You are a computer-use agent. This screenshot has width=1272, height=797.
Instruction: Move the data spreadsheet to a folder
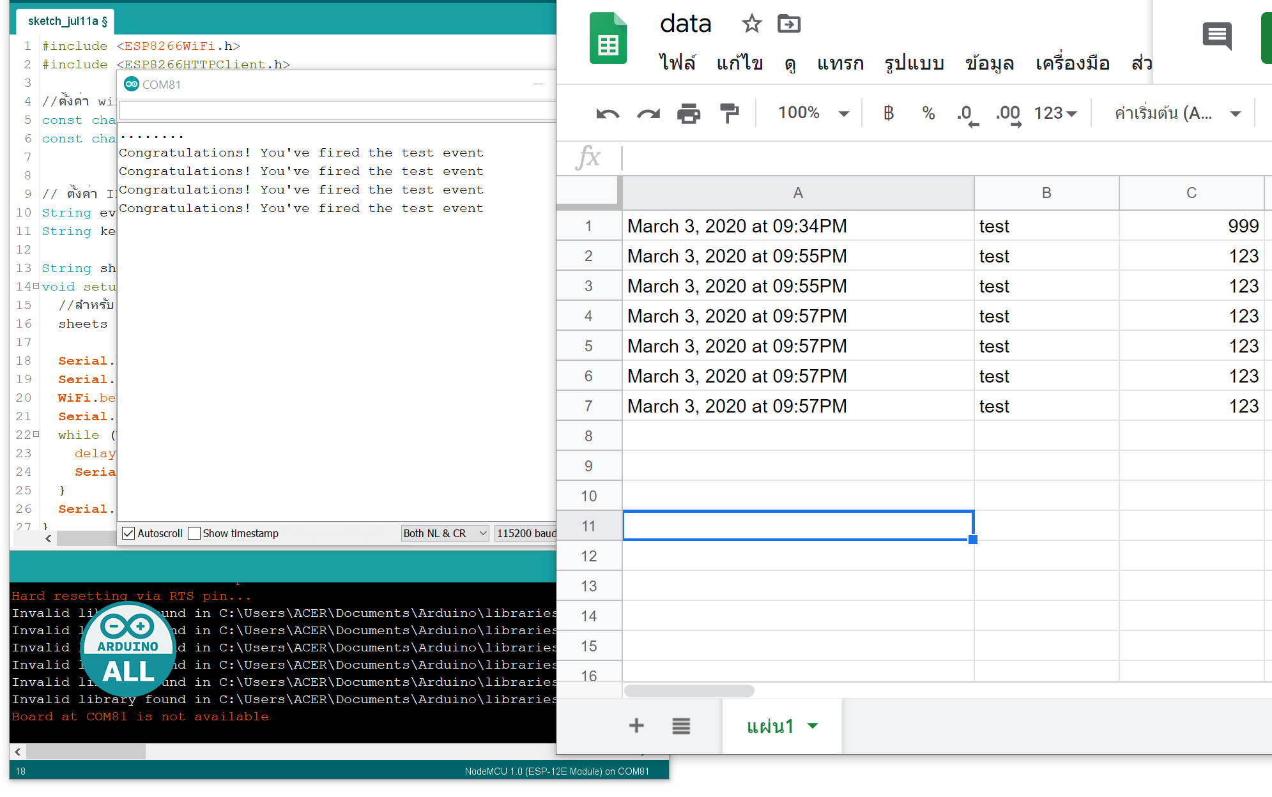(x=789, y=24)
